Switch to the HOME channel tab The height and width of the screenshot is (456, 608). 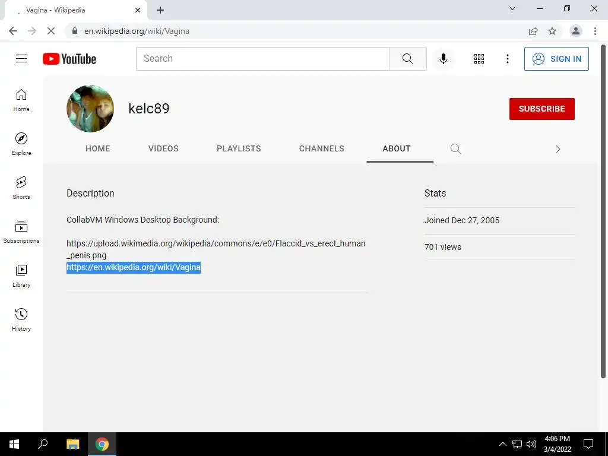[98, 148]
